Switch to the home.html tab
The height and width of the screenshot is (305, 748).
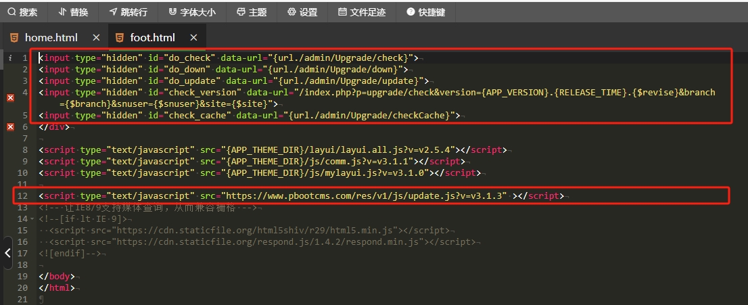click(51, 38)
